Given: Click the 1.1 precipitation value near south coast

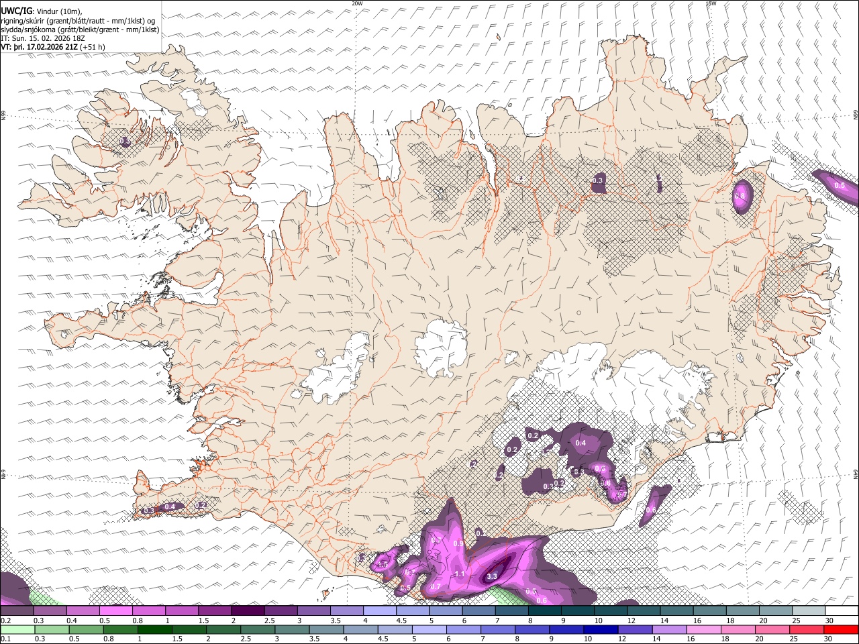Looking at the screenshot, I should click(460, 574).
